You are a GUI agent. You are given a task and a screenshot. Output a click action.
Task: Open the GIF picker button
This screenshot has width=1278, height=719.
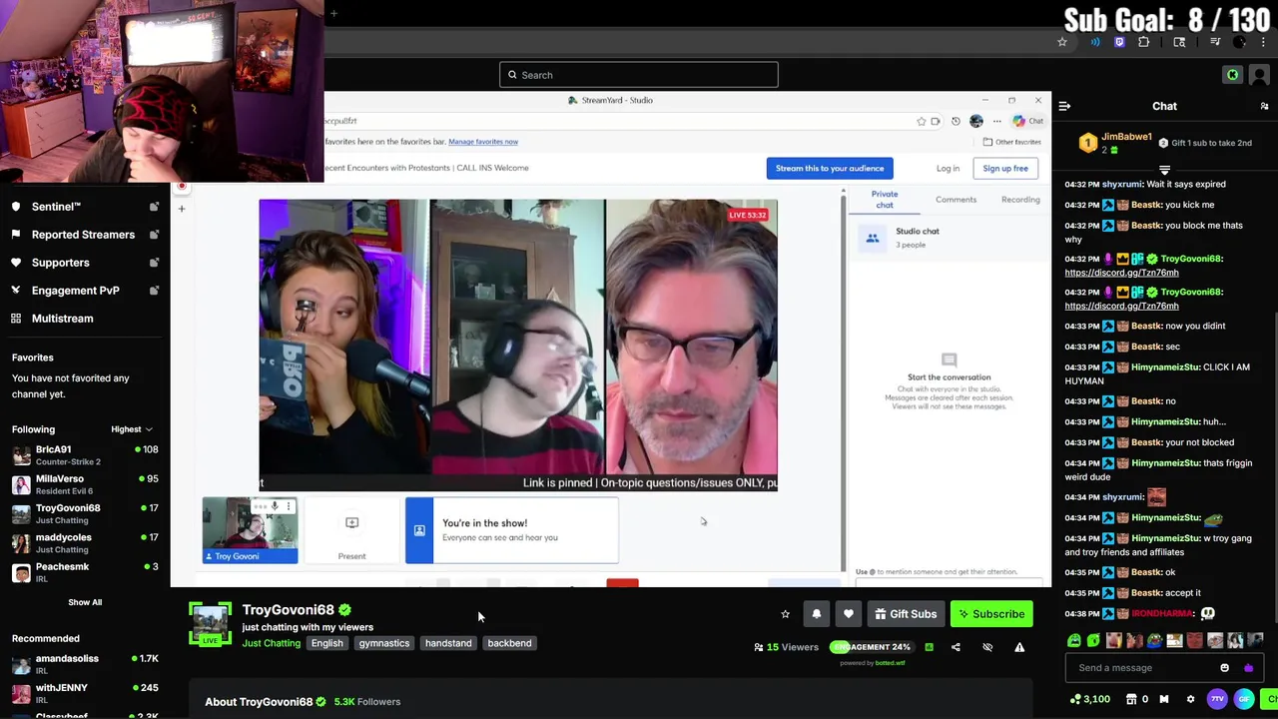[x=1244, y=699]
